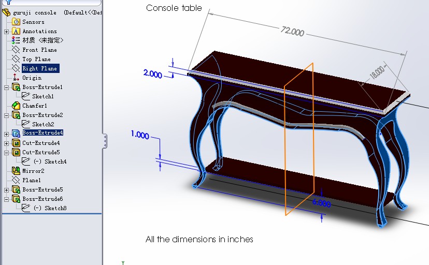Click the filter funnel icon above the tree
This screenshot has width=429, height=265.
(x=8, y=2)
